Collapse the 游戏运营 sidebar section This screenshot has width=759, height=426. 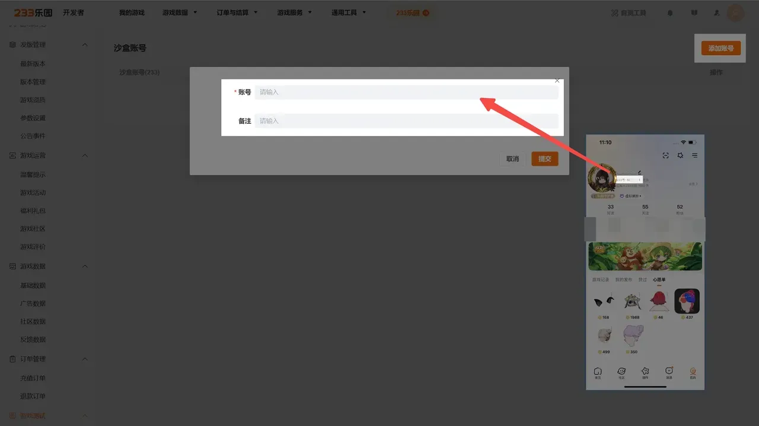pyautogui.click(x=84, y=156)
